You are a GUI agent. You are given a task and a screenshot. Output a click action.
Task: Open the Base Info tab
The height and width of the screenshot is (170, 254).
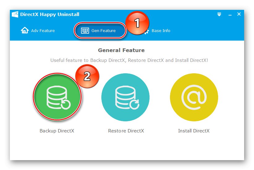(158, 30)
